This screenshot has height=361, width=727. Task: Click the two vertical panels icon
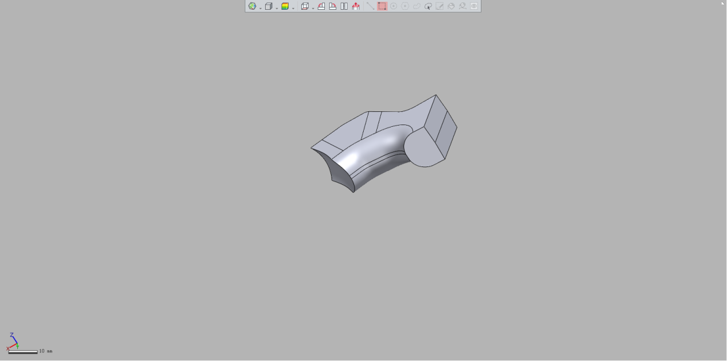point(344,6)
